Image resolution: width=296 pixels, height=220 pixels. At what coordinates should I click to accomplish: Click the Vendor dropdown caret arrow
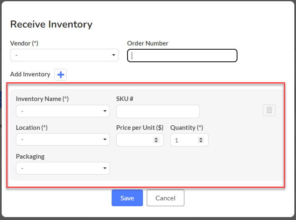point(114,55)
